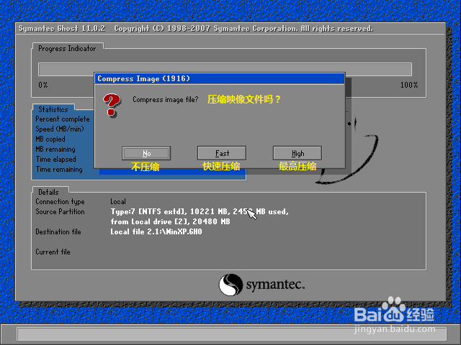Click 'from Local drive [2], 20480 MB' line
The image size is (461, 345).
click(x=170, y=222)
